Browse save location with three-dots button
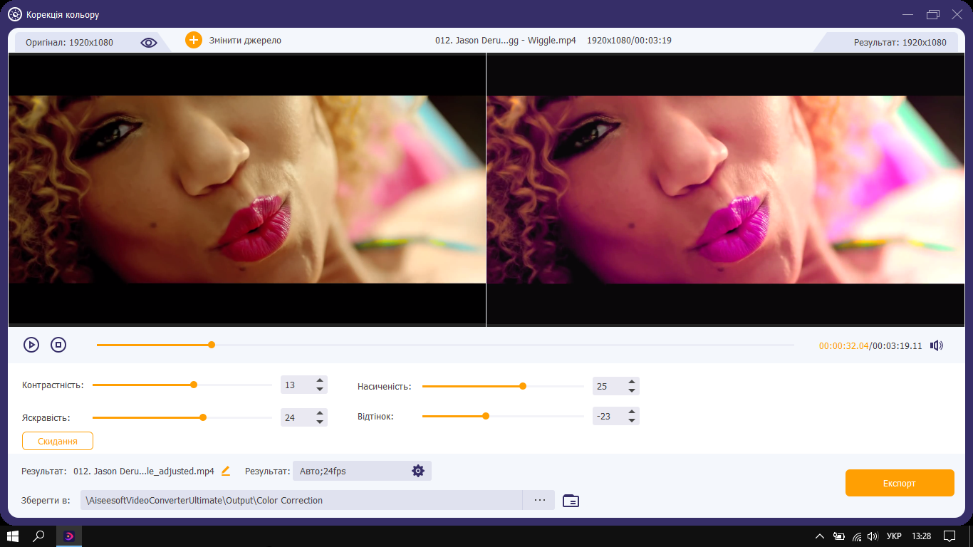The image size is (973, 547). coord(539,500)
